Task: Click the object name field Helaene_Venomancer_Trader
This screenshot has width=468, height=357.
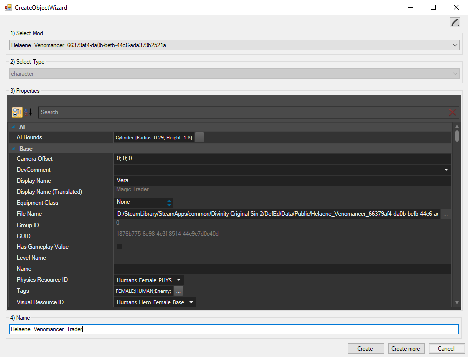Action: (234, 329)
